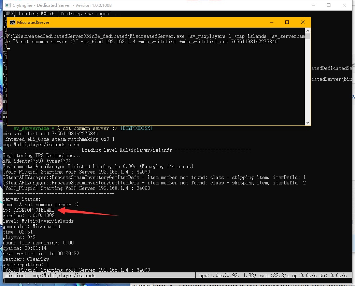The height and width of the screenshot is (286, 355).
Task: Close the CryEngine Dedicated Server window
Action: [344, 5]
